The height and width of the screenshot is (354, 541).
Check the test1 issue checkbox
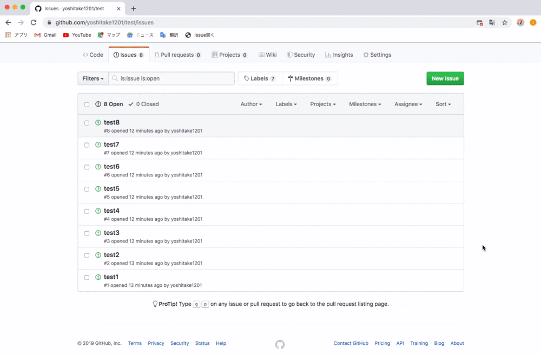pyautogui.click(x=87, y=278)
